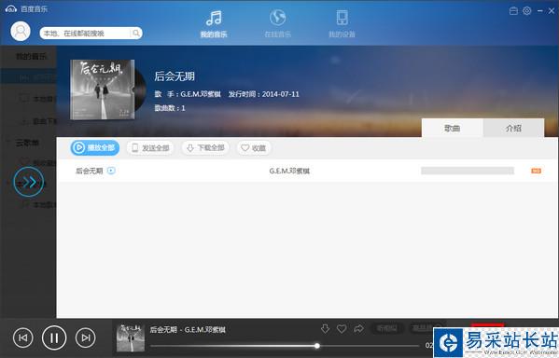Click the playback progress slider handle
The image size is (559, 358).
coord(317,346)
